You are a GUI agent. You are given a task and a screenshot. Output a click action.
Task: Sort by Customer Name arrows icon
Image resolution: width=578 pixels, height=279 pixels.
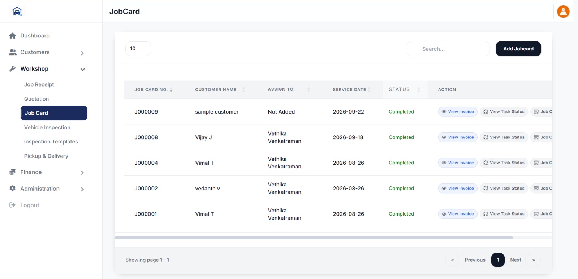click(x=244, y=89)
